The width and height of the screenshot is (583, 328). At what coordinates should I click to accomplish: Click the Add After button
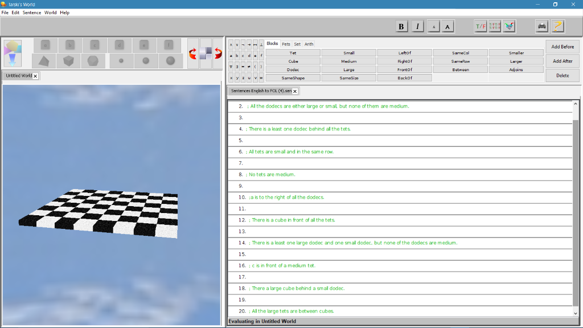562,61
